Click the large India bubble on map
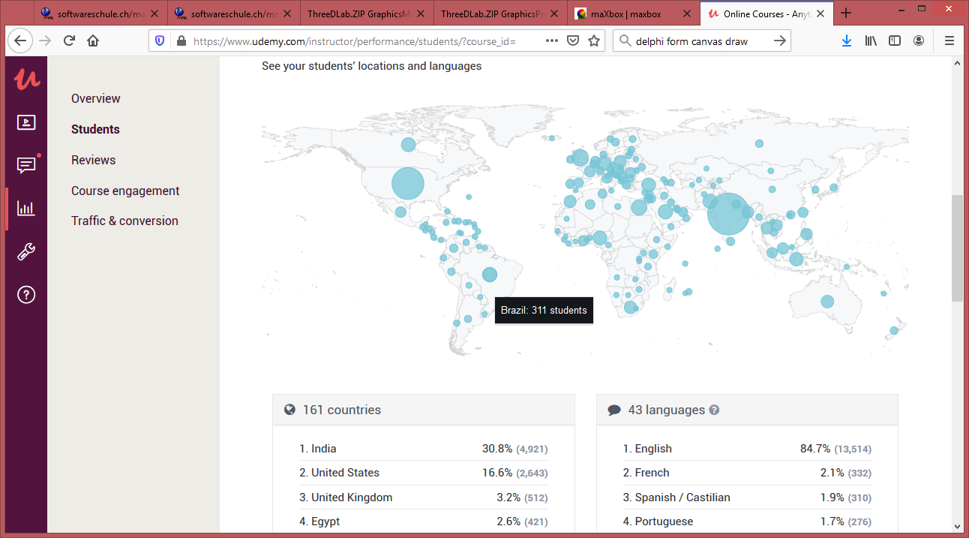Viewport: 969px width, 538px height. [727, 214]
